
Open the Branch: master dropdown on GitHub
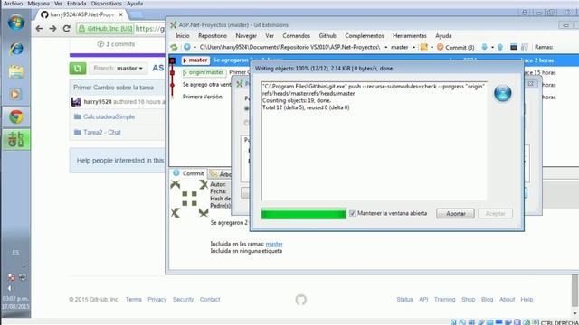coord(118,69)
